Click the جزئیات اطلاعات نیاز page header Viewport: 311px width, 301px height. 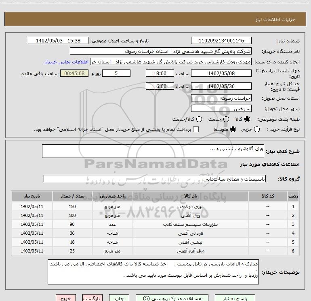(275, 19)
